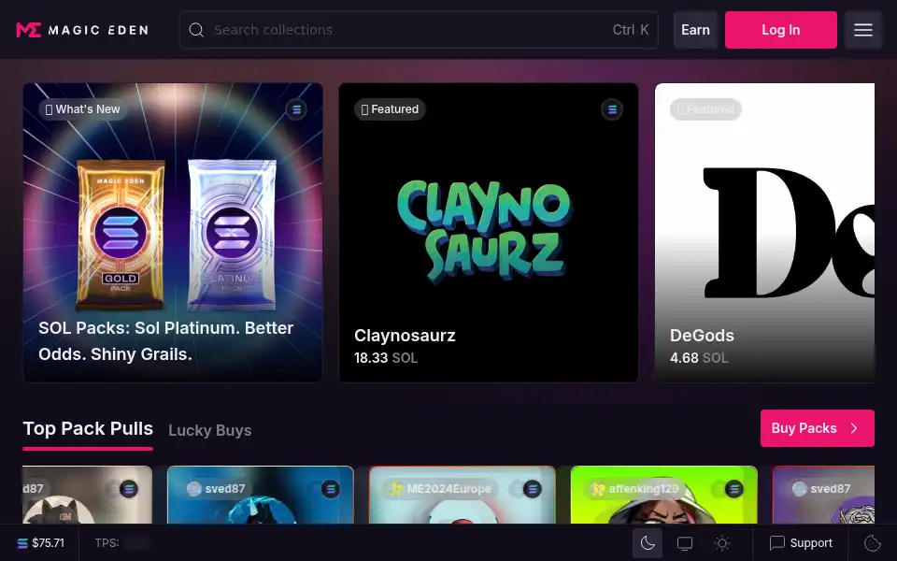Enable light theme sun toggle
This screenshot has width=897, height=561.
pyautogui.click(x=722, y=543)
